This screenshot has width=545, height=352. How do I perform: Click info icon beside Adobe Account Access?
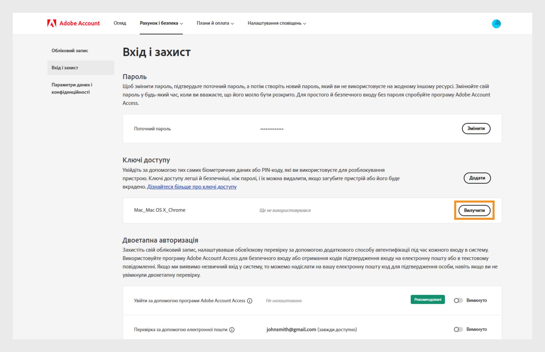[250, 301]
